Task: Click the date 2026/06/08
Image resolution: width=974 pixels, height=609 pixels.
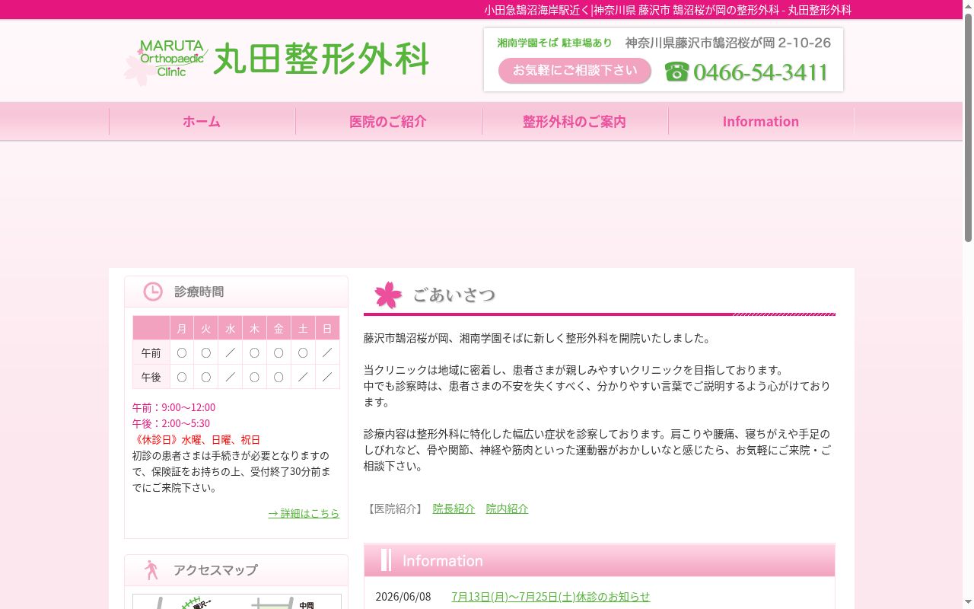Action: (x=403, y=597)
